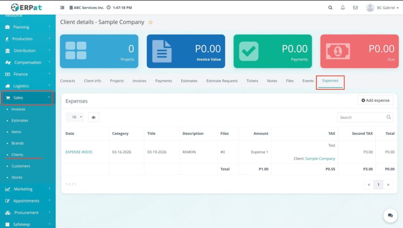This screenshot has width=403, height=228.
Task: Go to next page in pagination
Action: (388, 185)
